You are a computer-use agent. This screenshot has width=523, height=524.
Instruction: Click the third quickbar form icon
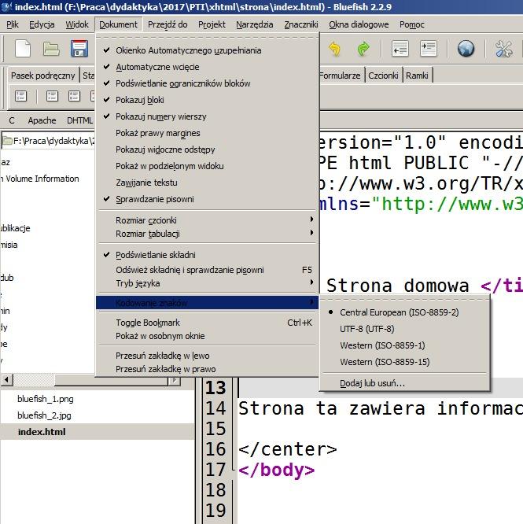pyautogui.click(x=74, y=96)
